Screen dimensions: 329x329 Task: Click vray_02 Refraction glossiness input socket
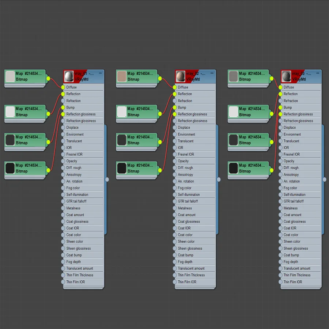tap(175, 121)
